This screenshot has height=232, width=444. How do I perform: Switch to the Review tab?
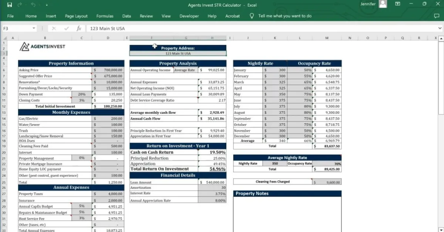(x=146, y=16)
